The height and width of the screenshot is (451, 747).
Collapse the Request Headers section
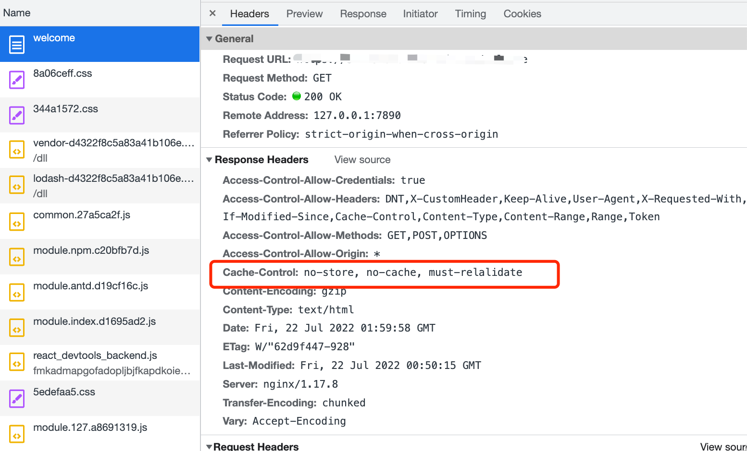coord(209,447)
